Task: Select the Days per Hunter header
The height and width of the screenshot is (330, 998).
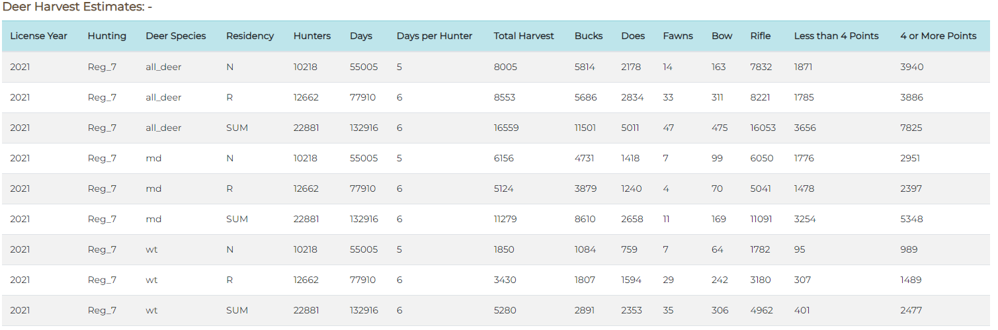Action: pyautogui.click(x=435, y=36)
